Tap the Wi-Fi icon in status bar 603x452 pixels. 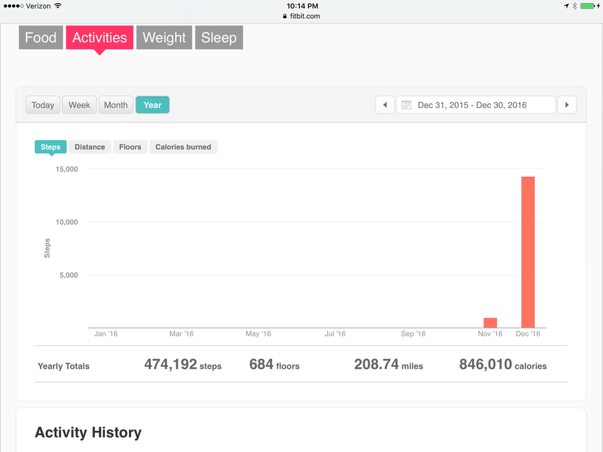(x=58, y=6)
